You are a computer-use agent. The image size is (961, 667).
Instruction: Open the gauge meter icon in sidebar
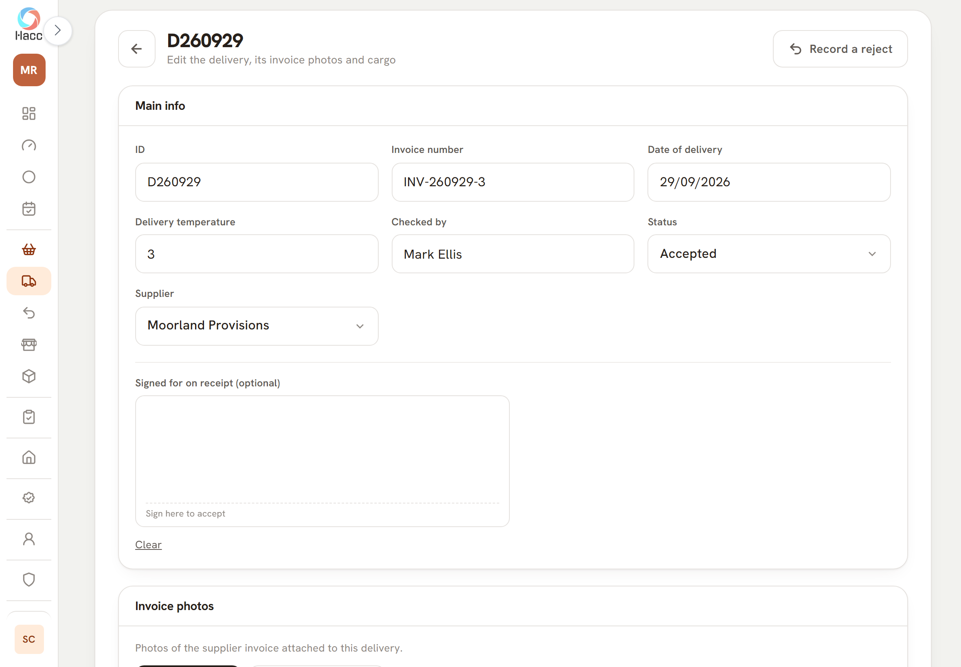pos(29,145)
